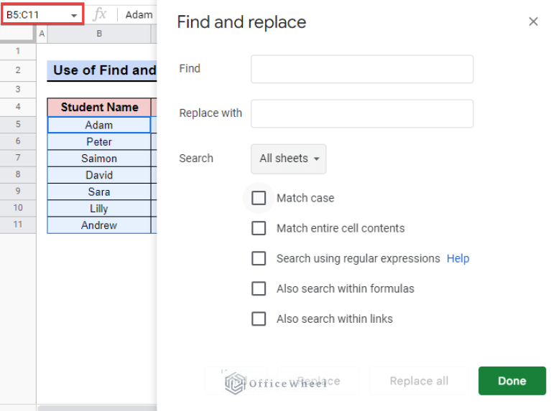Click the fx formula icon
This screenshot has width=551, height=411.
tap(100, 14)
